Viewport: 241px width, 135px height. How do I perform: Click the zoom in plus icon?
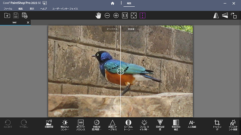coord(116,15)
